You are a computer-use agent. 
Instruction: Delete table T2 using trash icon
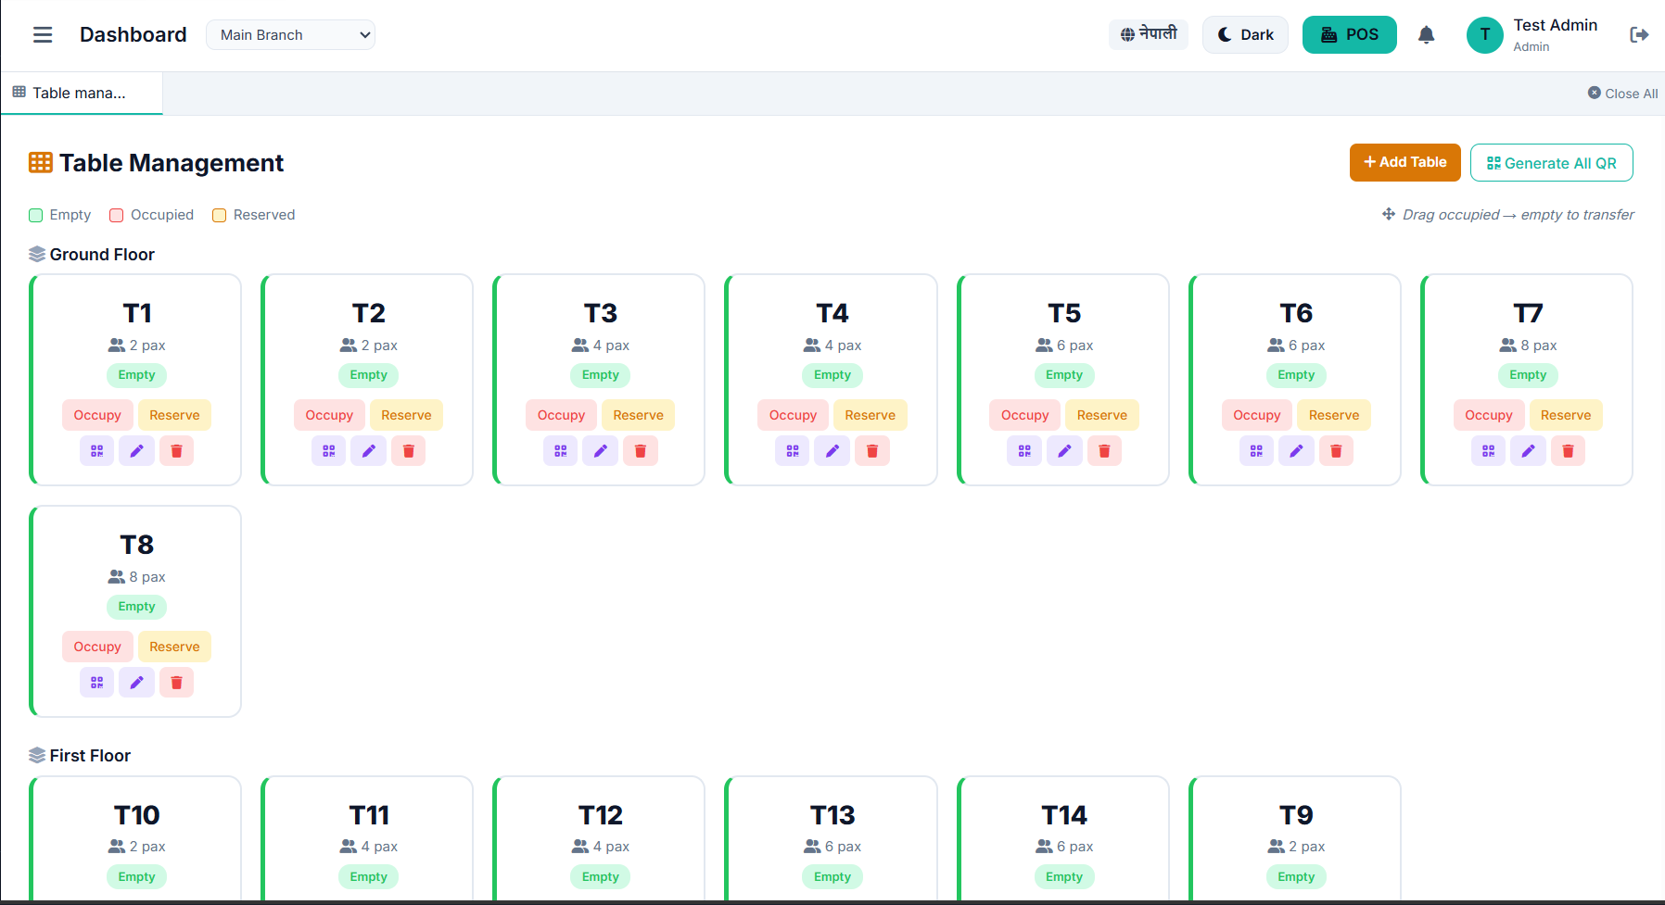click(409, 451)
